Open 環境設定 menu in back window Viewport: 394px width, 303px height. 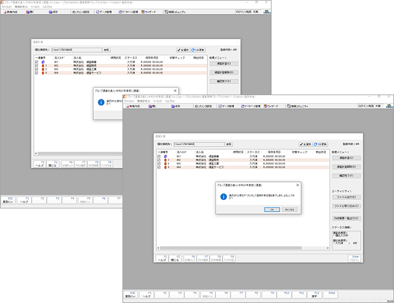[21, 7]
